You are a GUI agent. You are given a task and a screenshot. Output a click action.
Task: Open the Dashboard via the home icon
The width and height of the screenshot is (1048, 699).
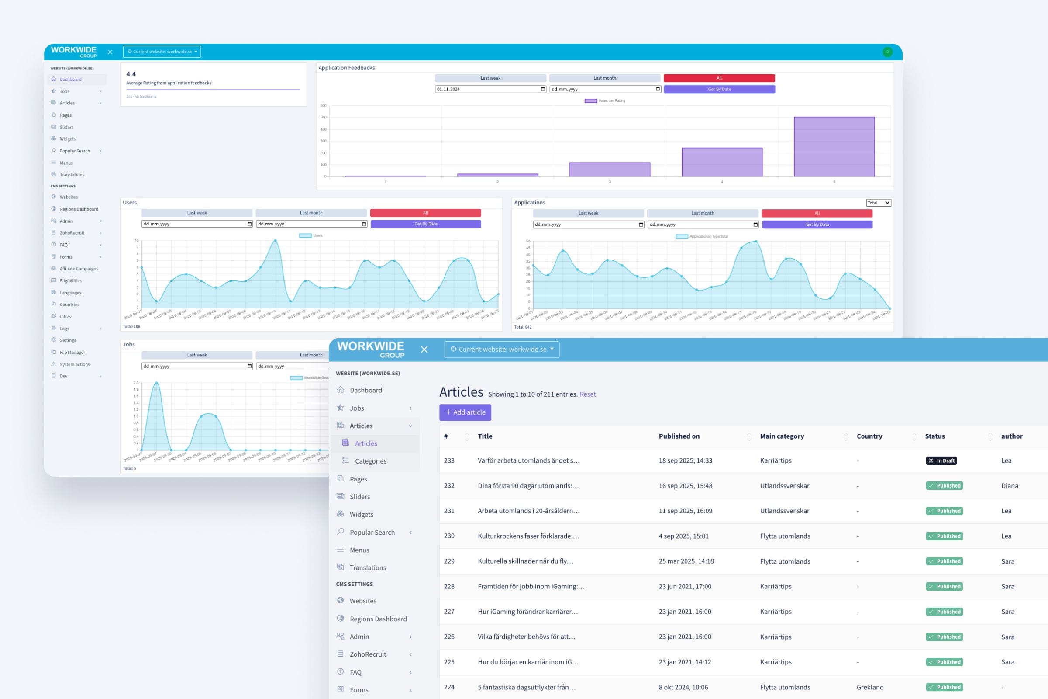pos(54,79)
